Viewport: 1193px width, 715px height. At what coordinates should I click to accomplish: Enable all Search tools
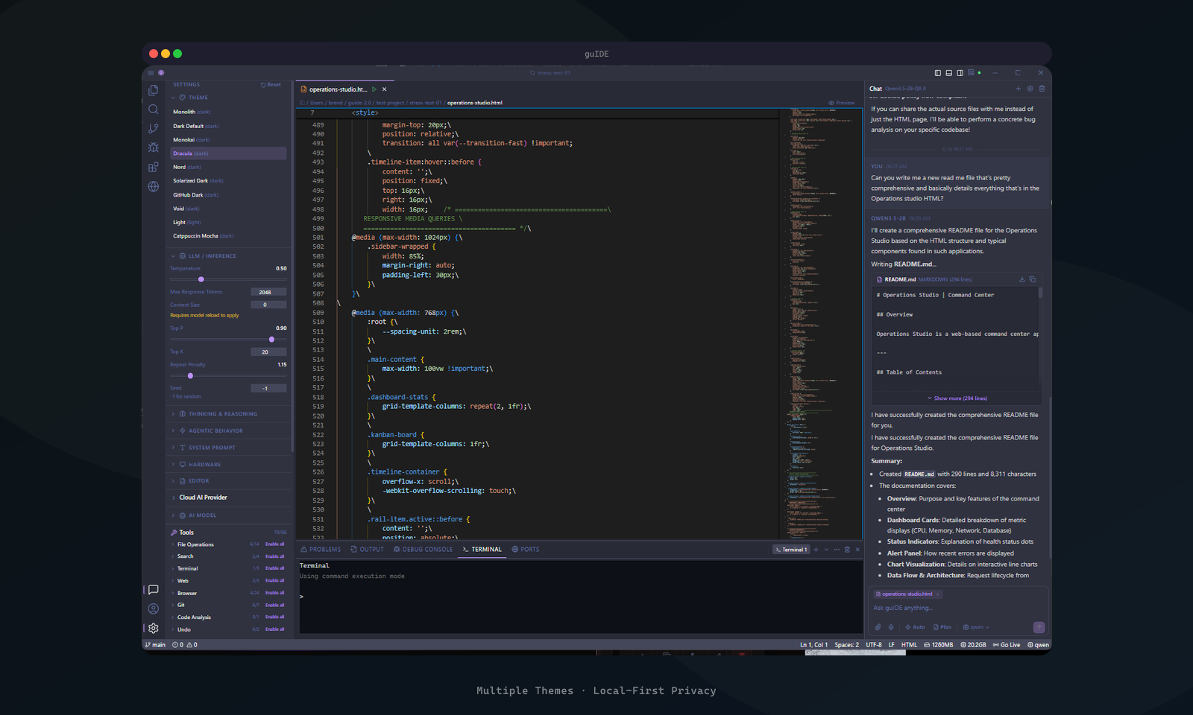point(275,556)
